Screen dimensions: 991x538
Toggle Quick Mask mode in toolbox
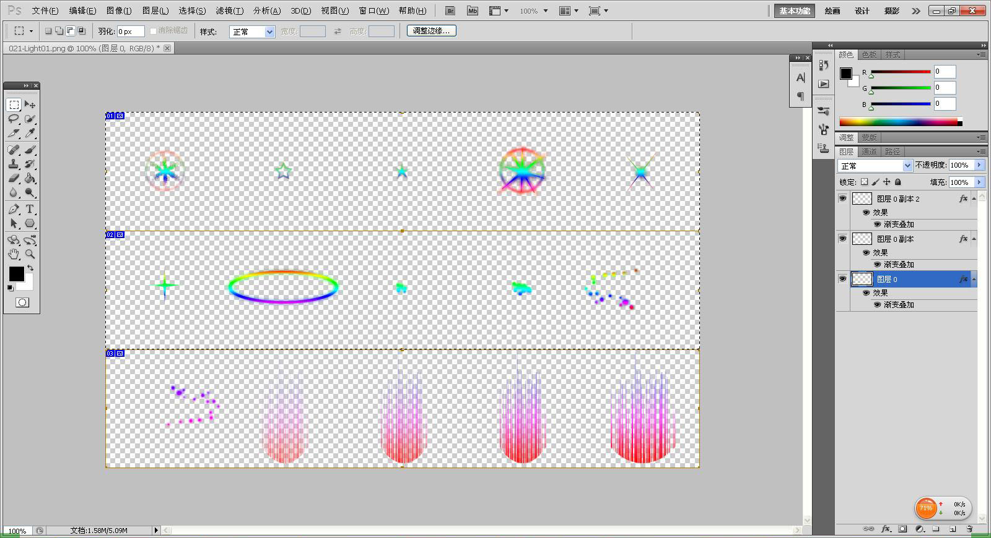click(x=22, y=302)
